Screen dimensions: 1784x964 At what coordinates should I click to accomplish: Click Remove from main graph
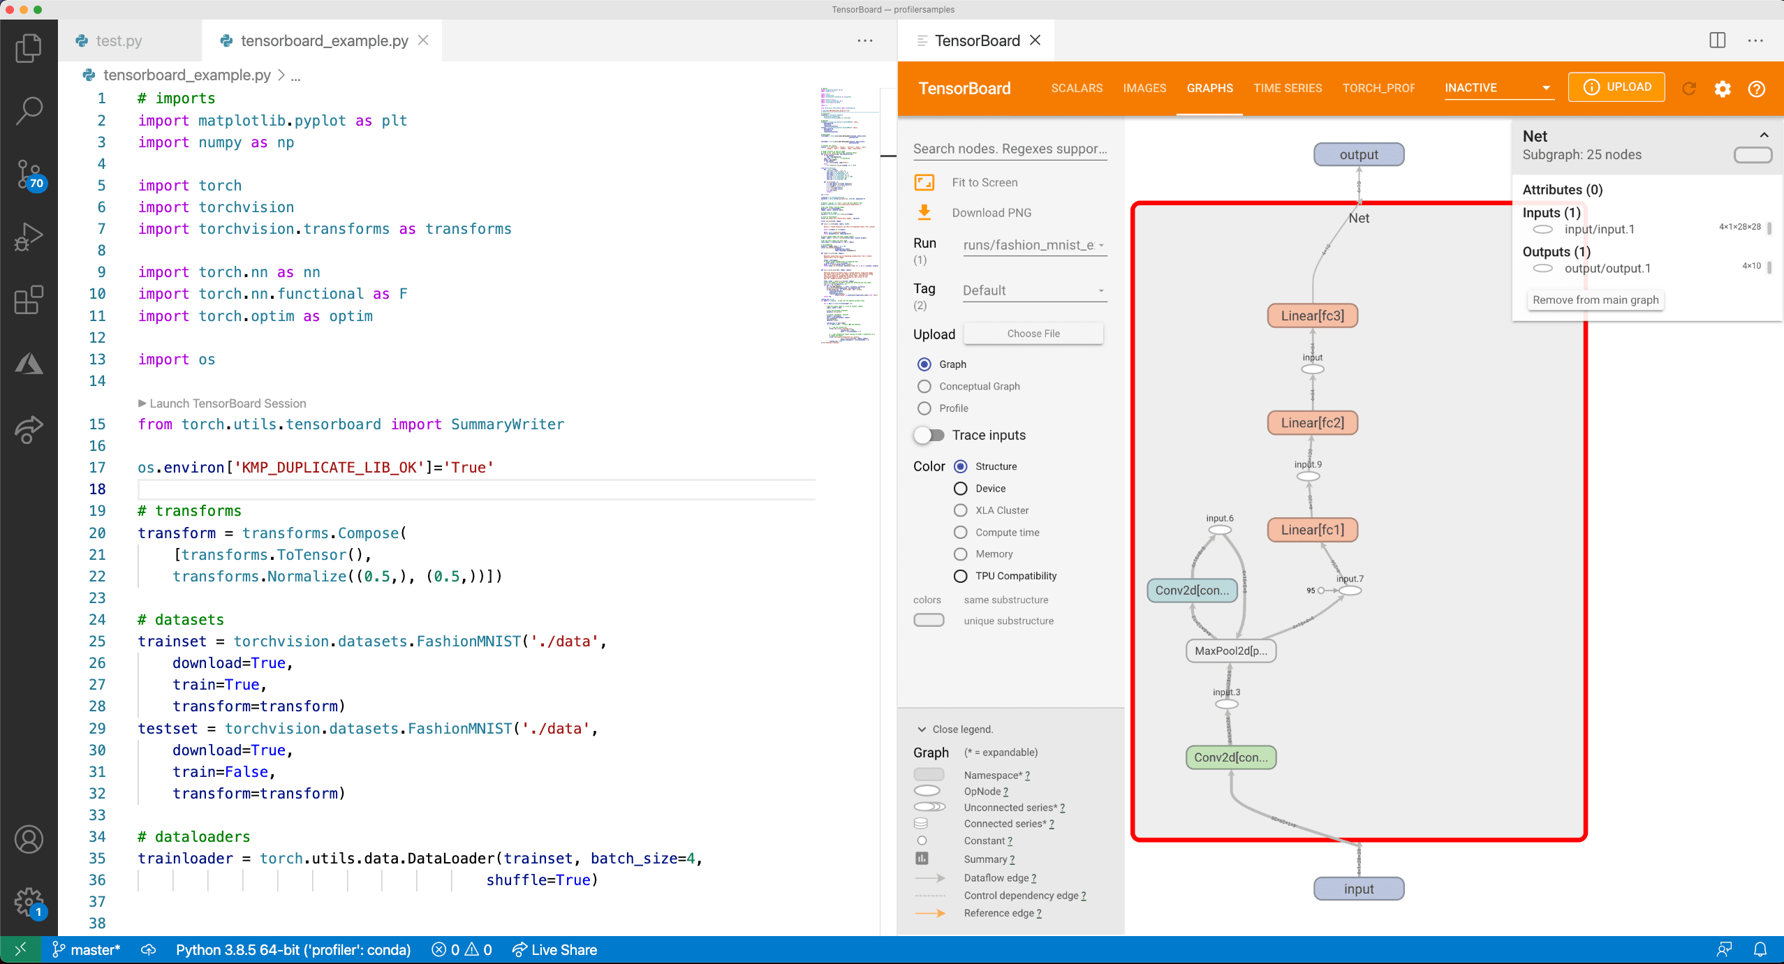click(1595, 299)
